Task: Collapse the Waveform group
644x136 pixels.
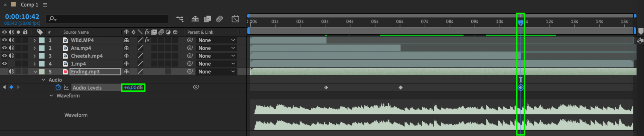Action: click(51, 96)
